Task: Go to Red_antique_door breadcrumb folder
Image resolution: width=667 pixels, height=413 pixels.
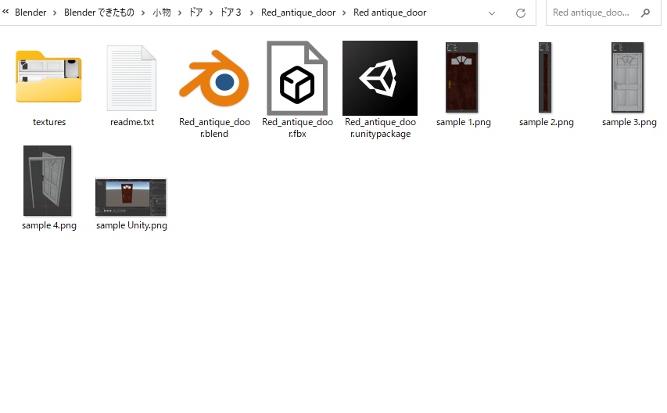Action: (298, 13)
